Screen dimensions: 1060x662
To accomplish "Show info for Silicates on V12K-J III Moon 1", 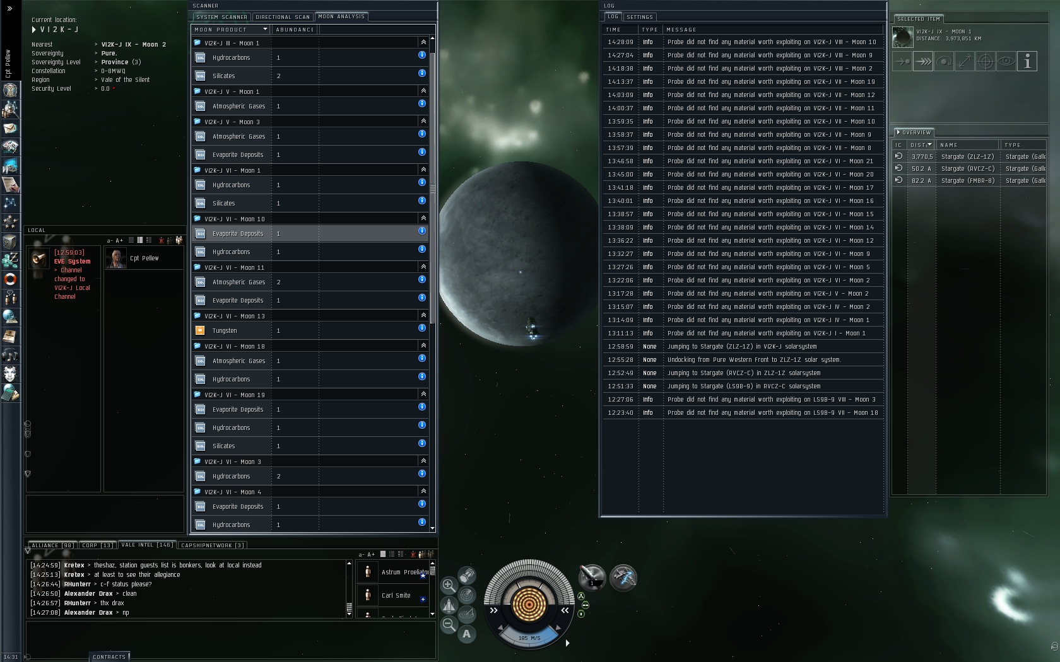I will click(x=422, y=73).
